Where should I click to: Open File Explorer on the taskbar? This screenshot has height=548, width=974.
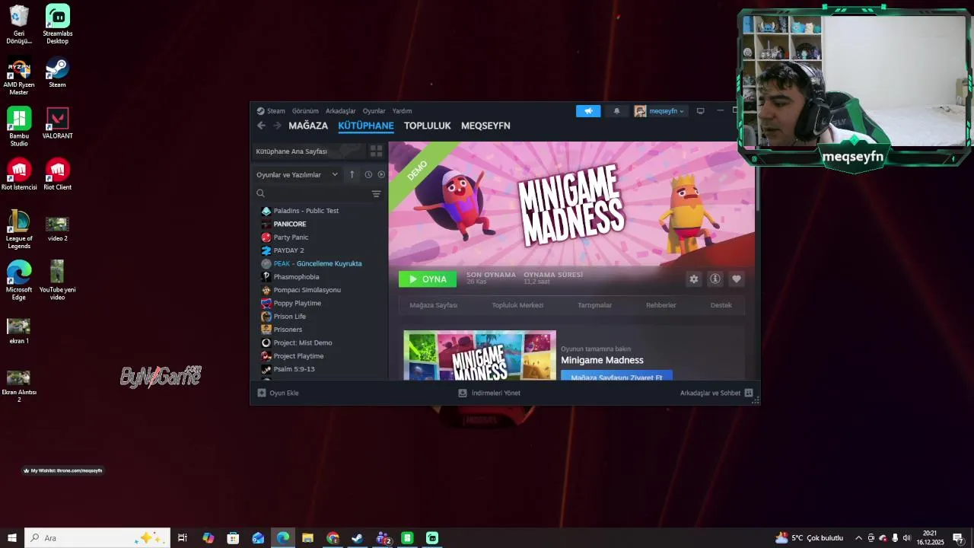307,538
